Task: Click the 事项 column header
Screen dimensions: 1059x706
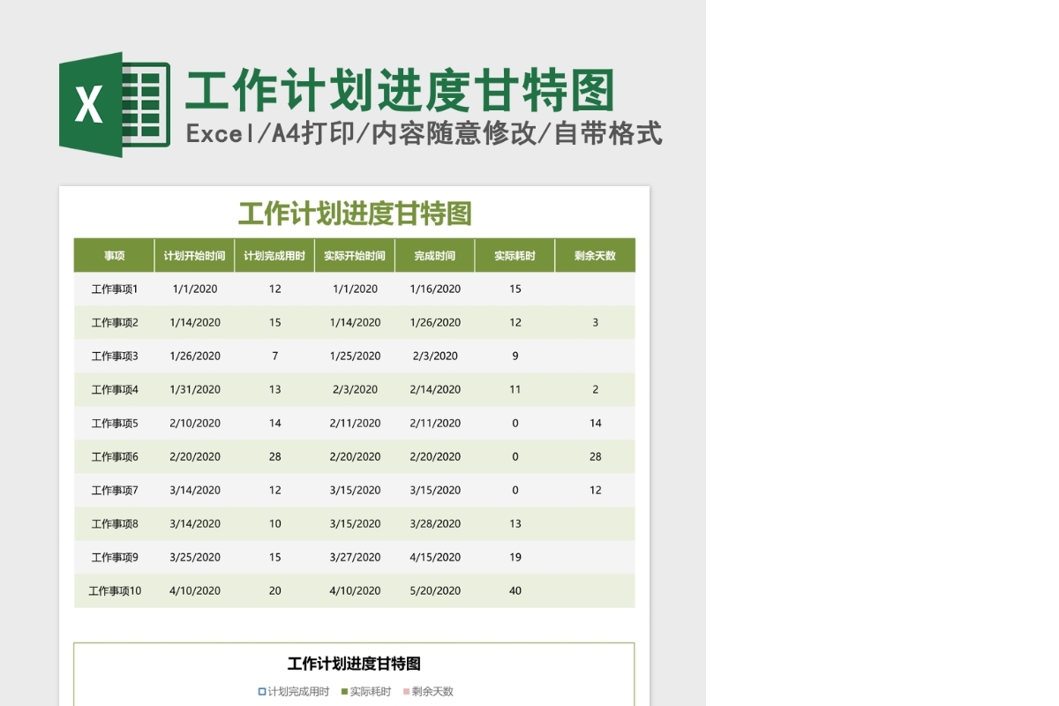Action: click(115, 256)
